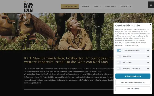Click the Cookie-Richtlinie title
The height and width of the screenshot is (96, 154).
pyautogui.click(x=128, y=25)
